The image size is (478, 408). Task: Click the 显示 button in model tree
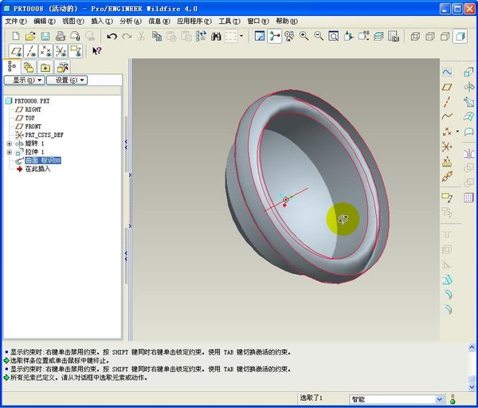click(x=24, y=80)
